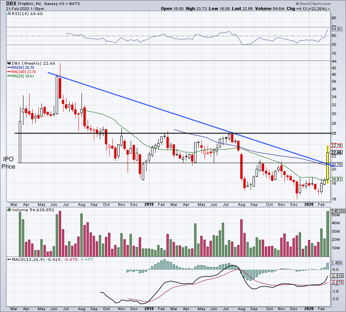
Task: Click the -0.878 MACD signal tag
Action: pos(337,282)
